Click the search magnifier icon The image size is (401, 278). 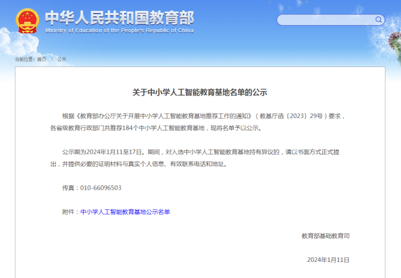coord(379,20)
